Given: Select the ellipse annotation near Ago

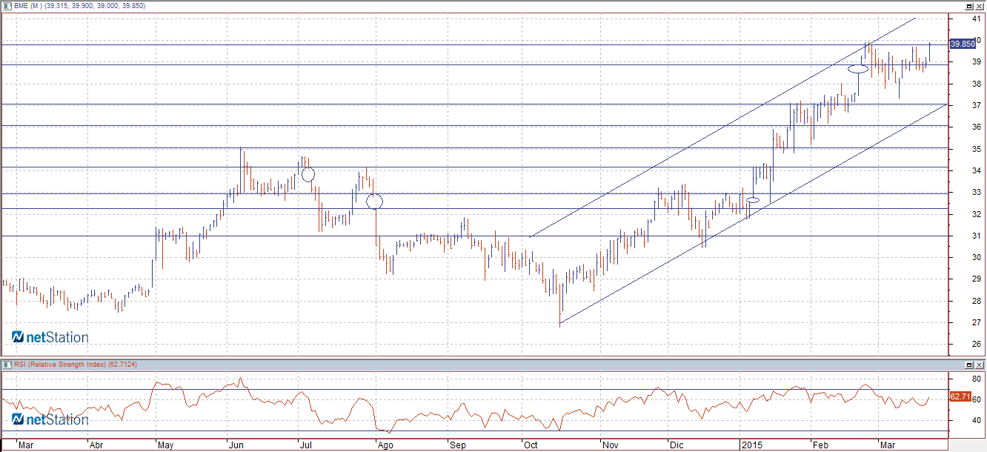Looking at the screenshot, I should (375, 200).
